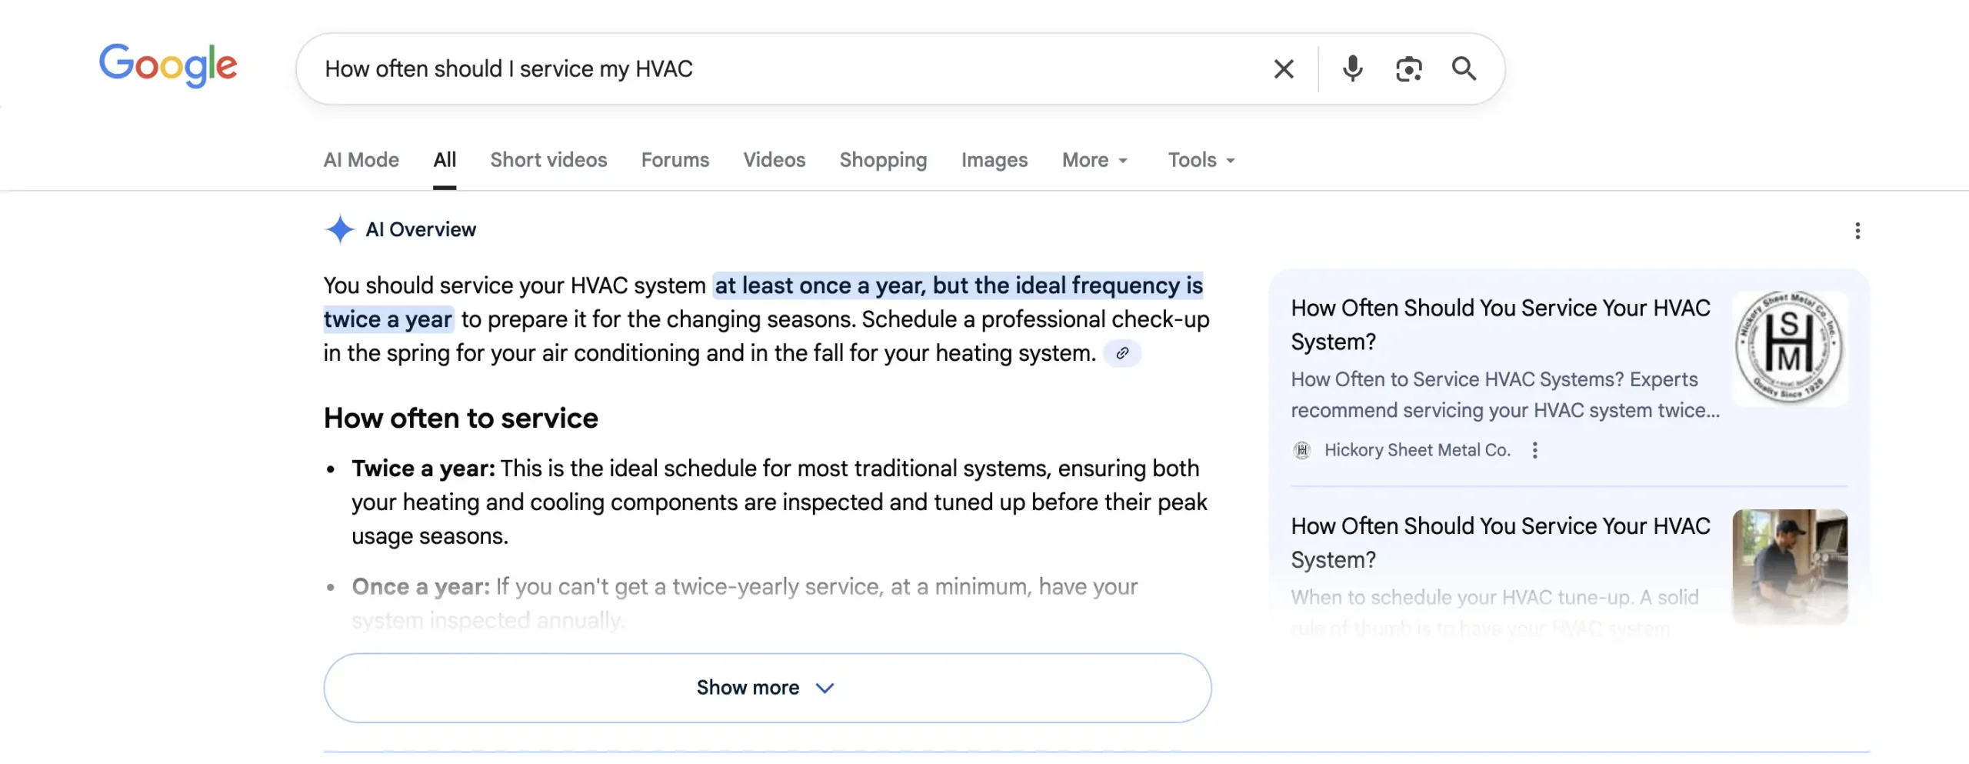Screen dimensions: 1969x764
Task: Click the Google logo
Action: pyautogui.click(x=168, y=66)
